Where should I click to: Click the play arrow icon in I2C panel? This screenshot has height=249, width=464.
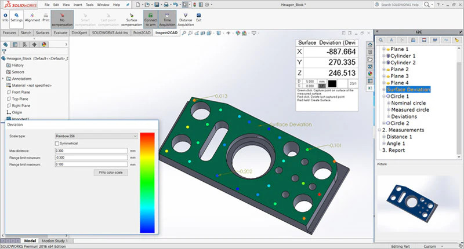[x=402, y=40]
